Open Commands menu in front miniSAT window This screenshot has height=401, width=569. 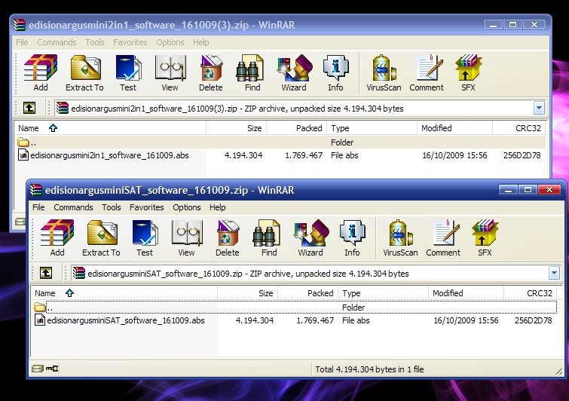coord(73,207)
